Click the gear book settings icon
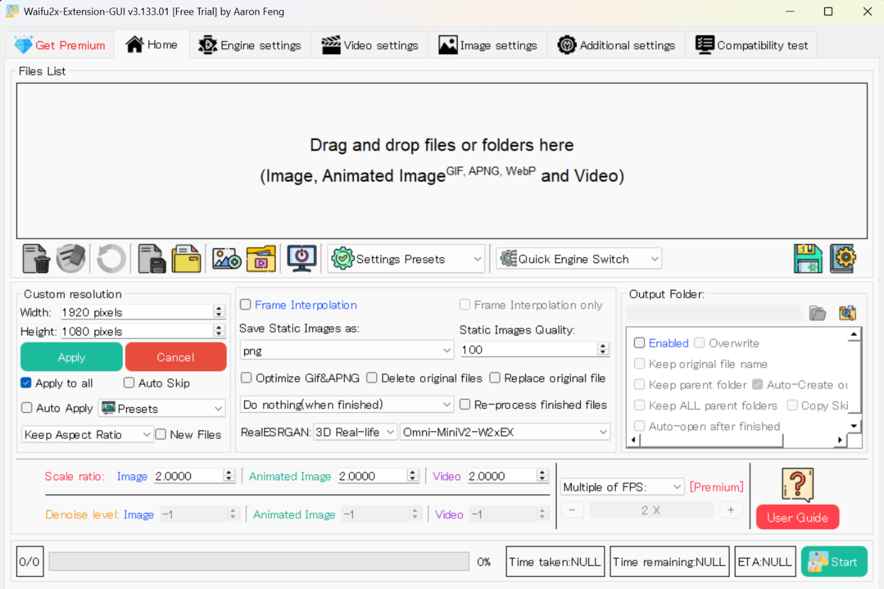Screen dimensions: 884x589 [843, 258]
